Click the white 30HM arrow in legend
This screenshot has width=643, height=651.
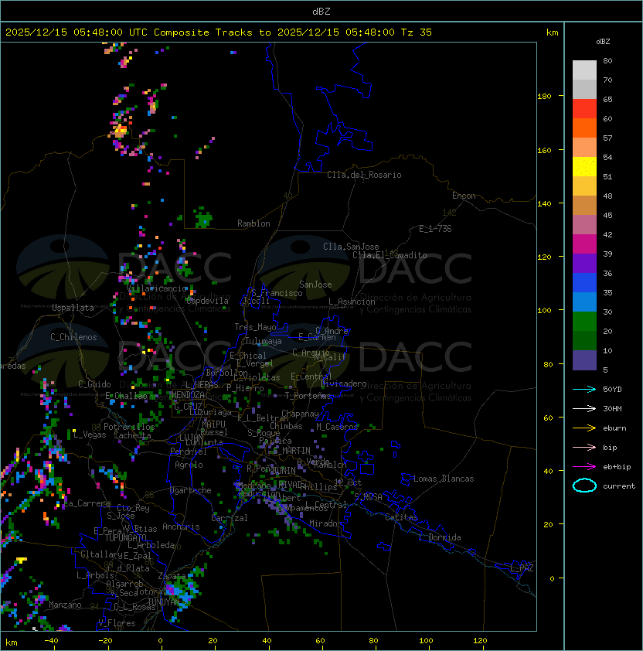pyautogui.click(x=584, y=408)
